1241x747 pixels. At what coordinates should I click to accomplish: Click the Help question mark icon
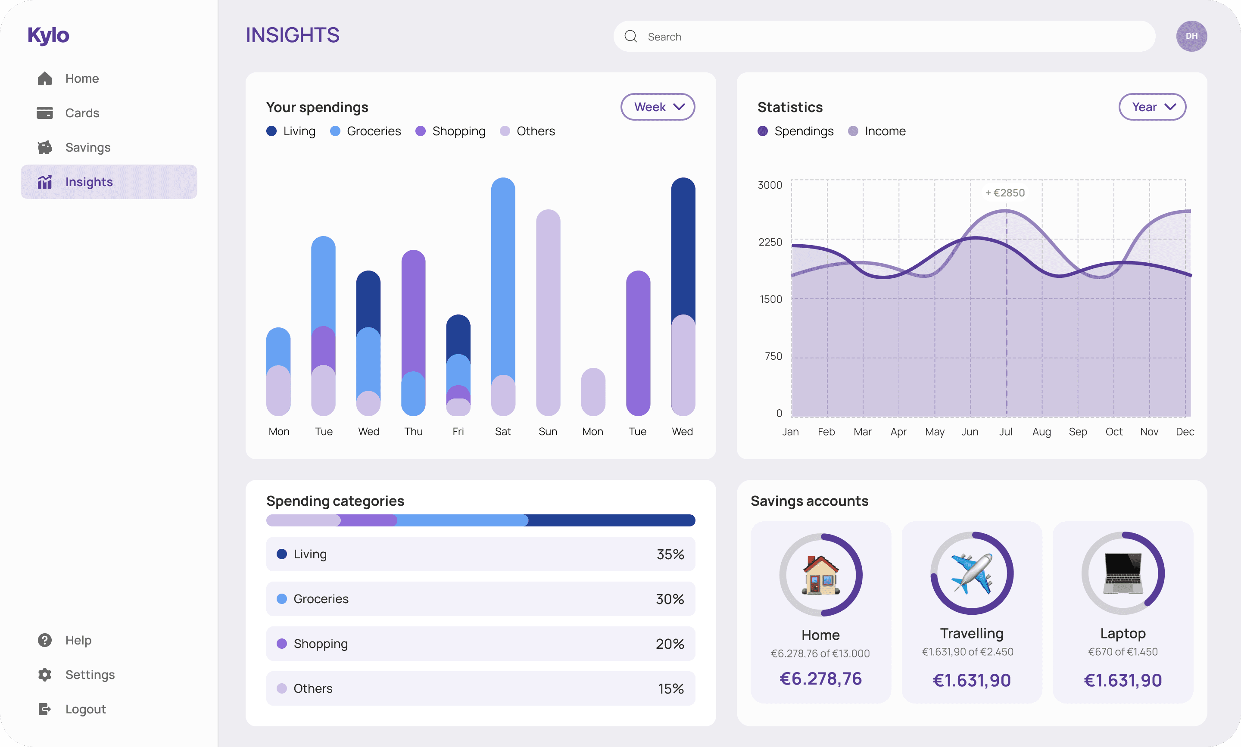pyautogui.click(x=45, y=640)
